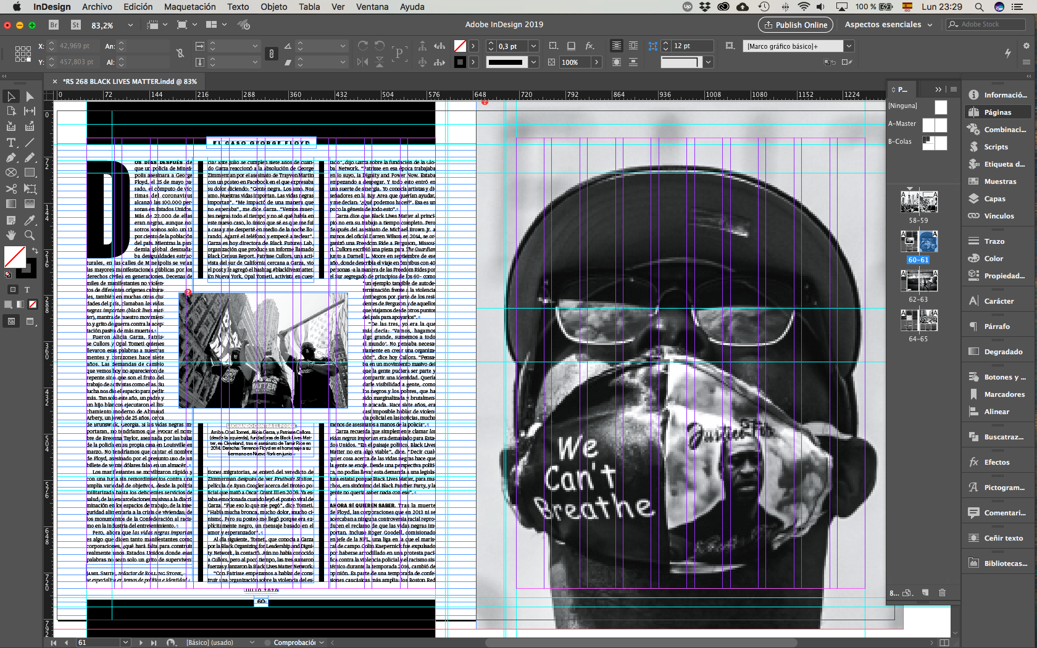
Task: Open Adobe Bridge with the Br icon
Action: (54, 25)
